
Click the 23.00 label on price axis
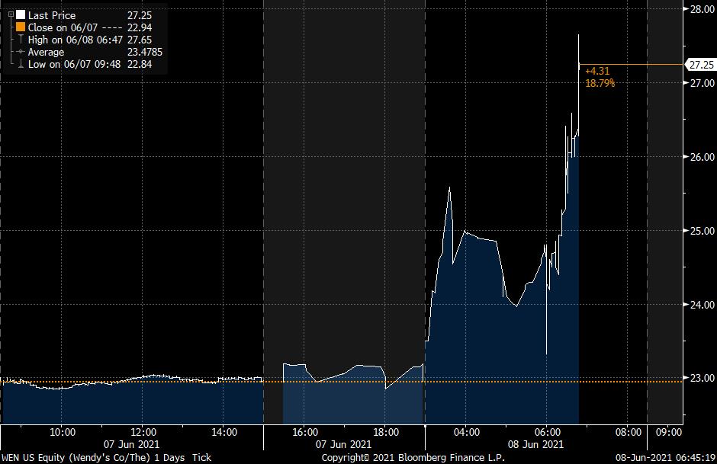tap(702, 378)
